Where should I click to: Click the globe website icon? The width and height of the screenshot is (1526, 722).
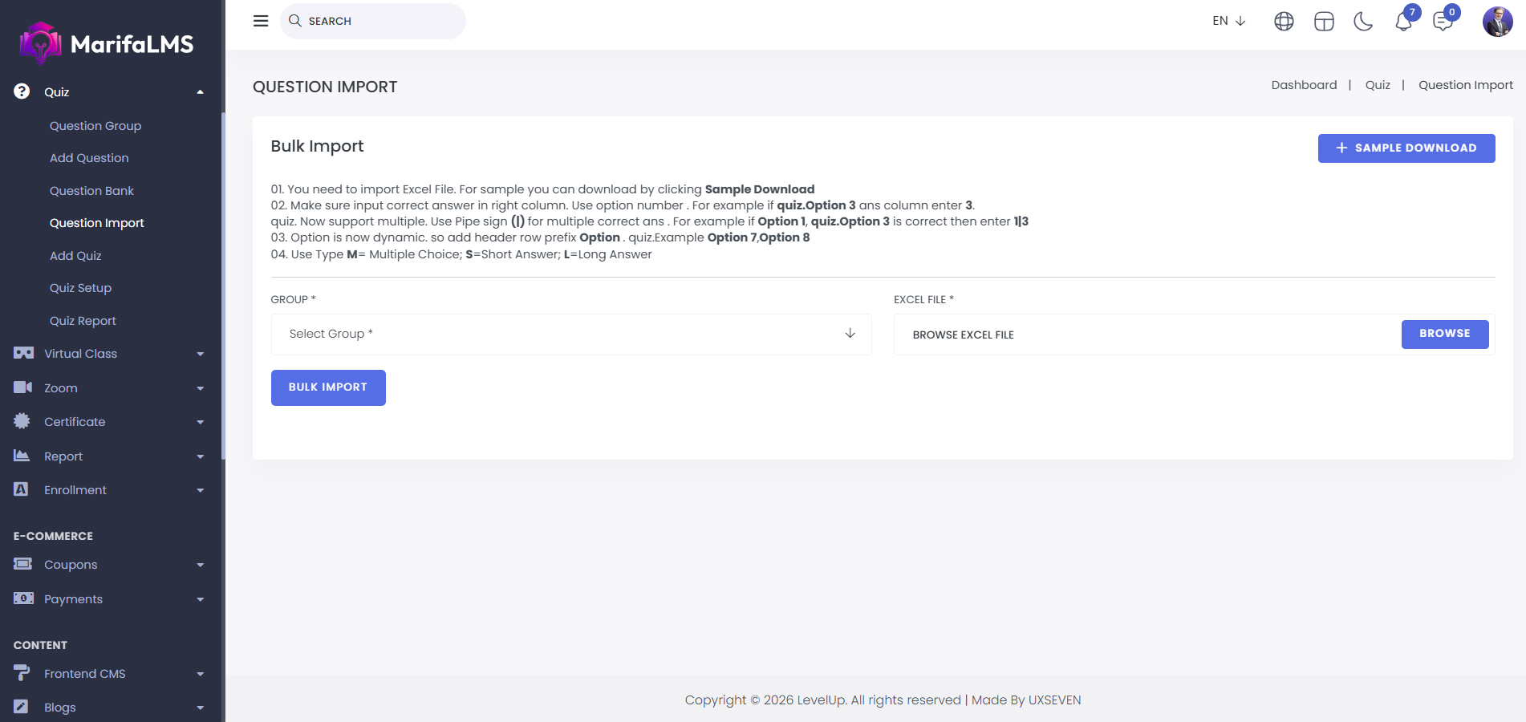tap(1284, 22)
